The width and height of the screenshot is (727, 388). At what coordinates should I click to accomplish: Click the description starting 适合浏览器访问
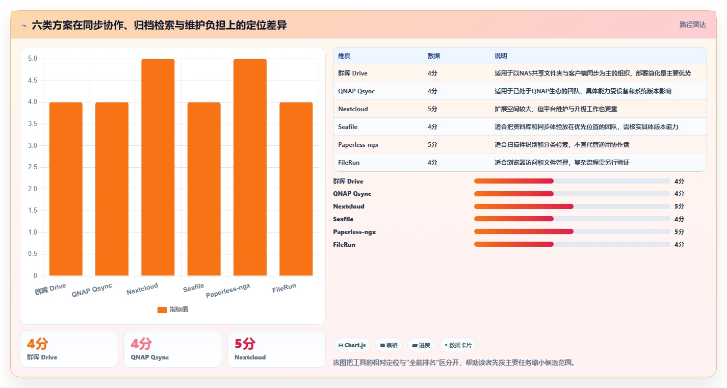(x=563, y=163)
